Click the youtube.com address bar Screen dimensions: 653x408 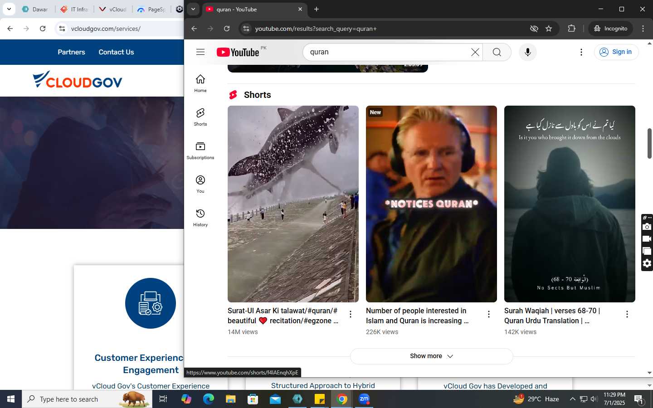pos(385,29)
